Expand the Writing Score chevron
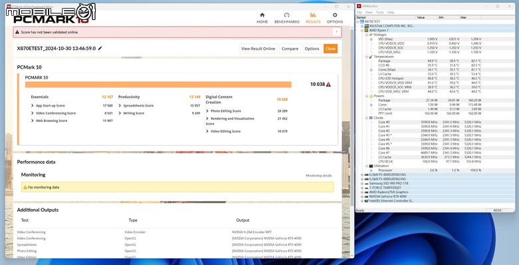Screen dimensions: 519x265 coord(120,113)
